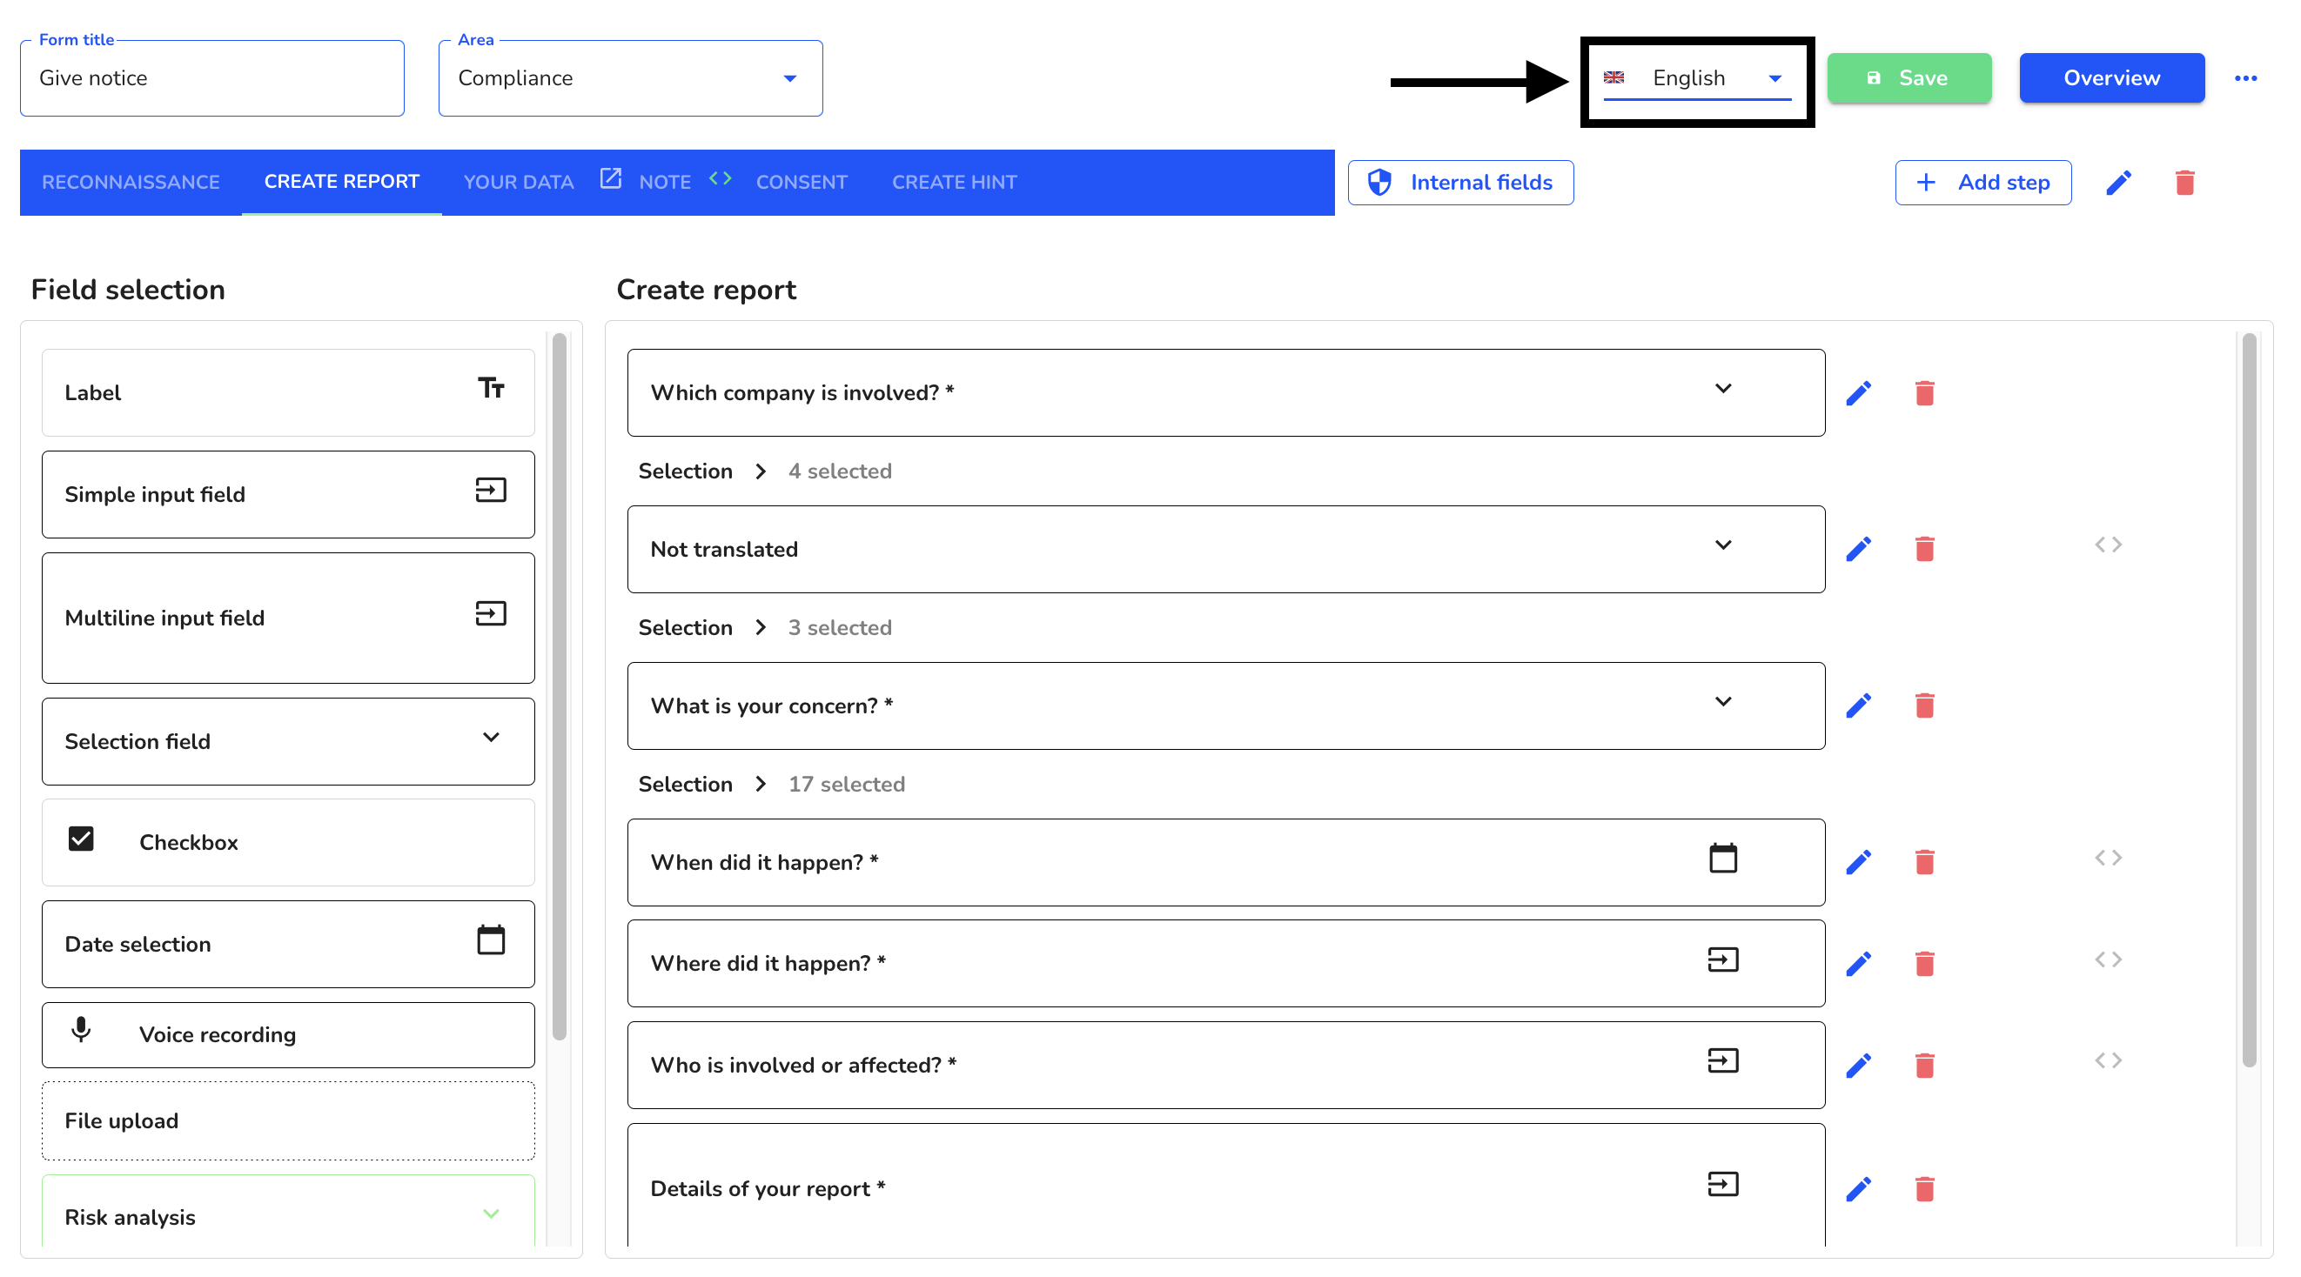The width and height of the screenshot is (2301, 1277).
Task: Open the Area dropdown showing Compliance
Action: pyautogui.click(x=630, y=77)
